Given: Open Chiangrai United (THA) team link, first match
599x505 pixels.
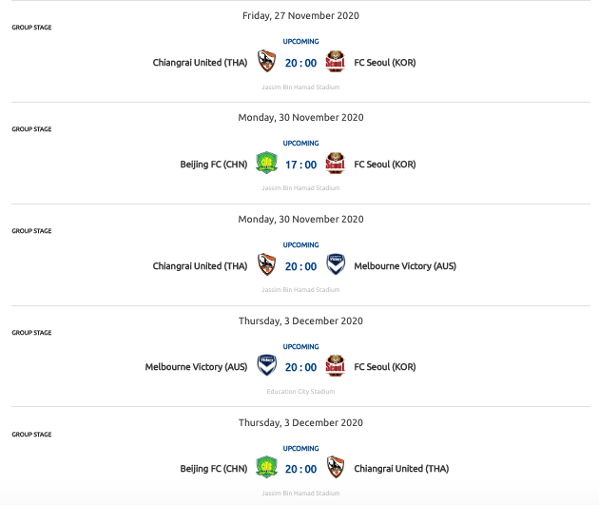Looking at the screenshot, I should point(200,63).
